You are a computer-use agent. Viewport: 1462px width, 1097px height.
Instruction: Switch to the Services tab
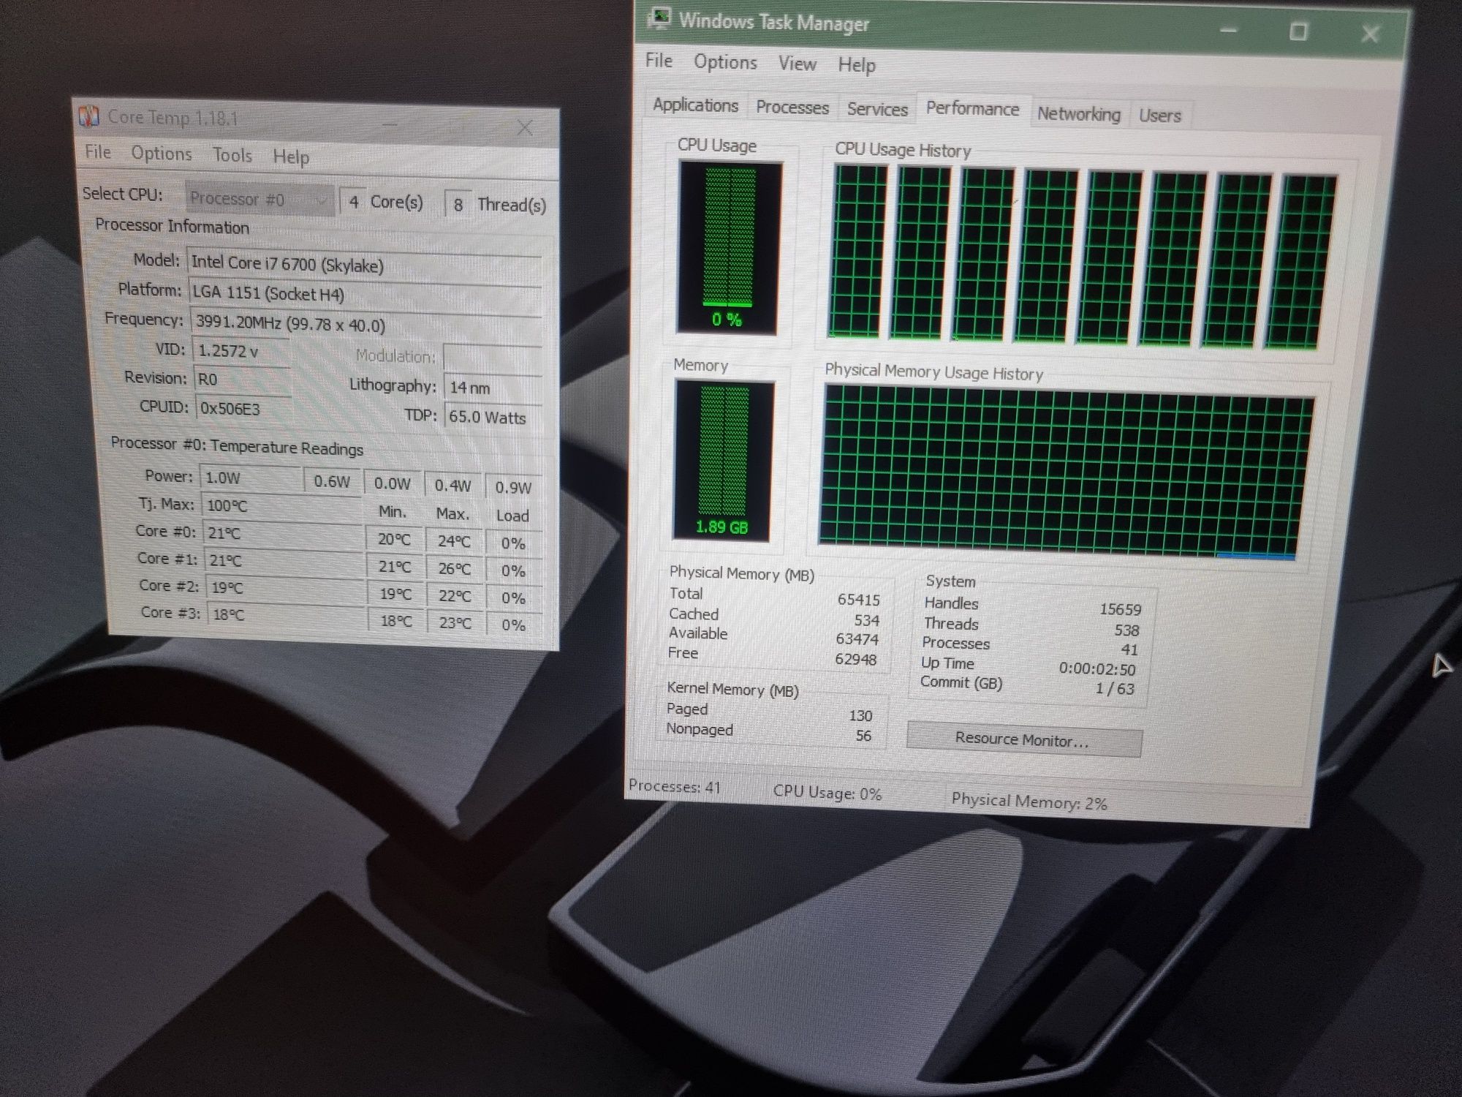pyautogui.click(x=877, y=109)
